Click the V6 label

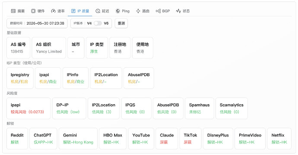pos(106,23)
